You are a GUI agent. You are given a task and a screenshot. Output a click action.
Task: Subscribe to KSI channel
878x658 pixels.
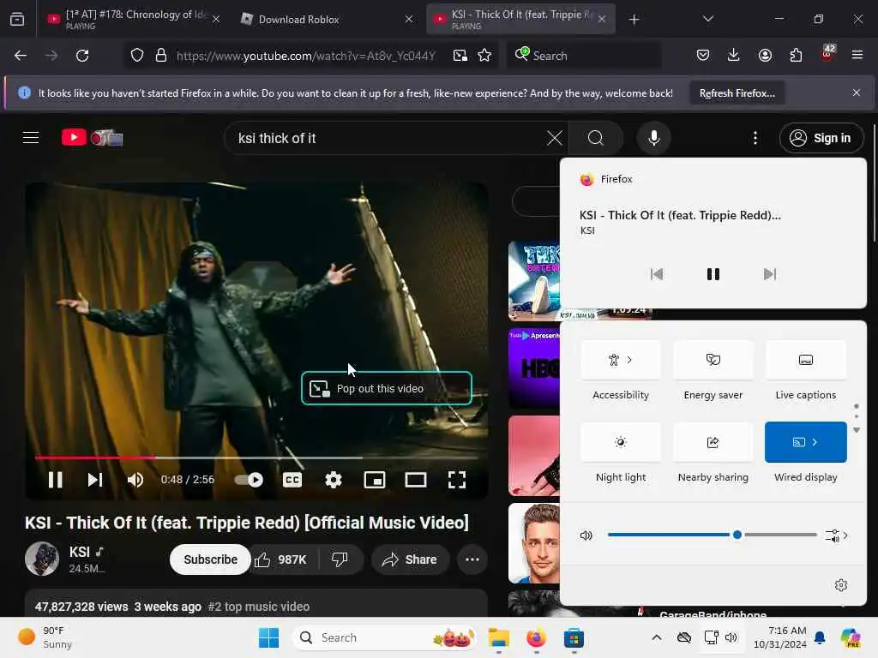[210, 559]
